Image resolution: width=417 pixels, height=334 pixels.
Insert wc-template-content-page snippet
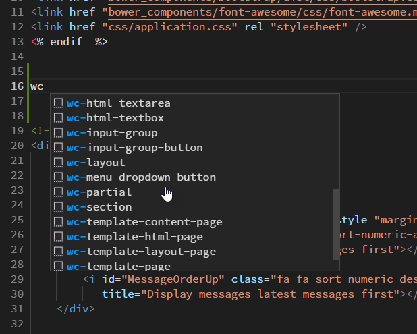pyautogui.click(x=192, y=222)
